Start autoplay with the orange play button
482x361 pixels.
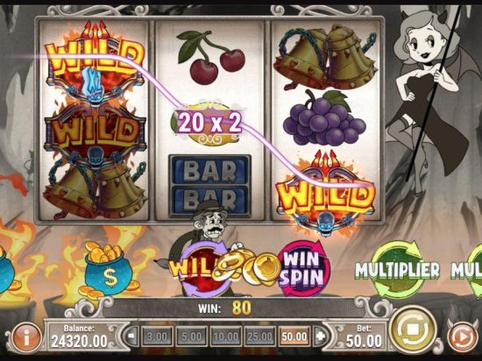pos(463,338)
